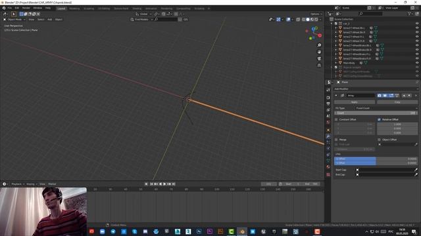Open the Render menu
This screenshot has width=421, height=236.
tap(26, 8)
